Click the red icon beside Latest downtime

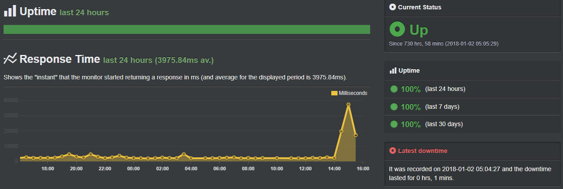392,151
